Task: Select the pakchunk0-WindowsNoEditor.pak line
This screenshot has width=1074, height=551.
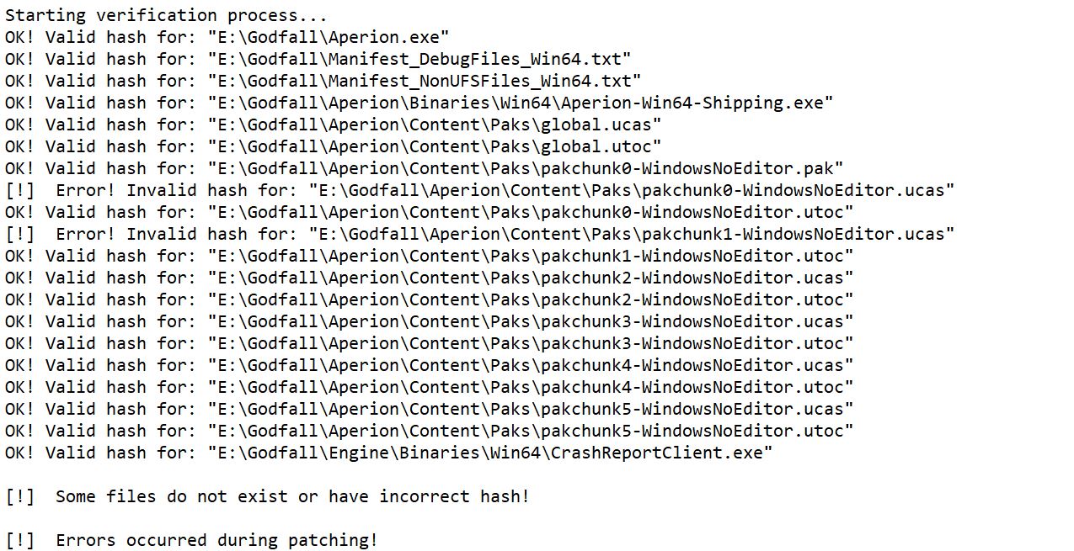Action: (425, 168)
